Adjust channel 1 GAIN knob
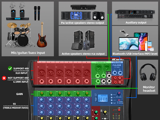 click(x=42, y=93)
